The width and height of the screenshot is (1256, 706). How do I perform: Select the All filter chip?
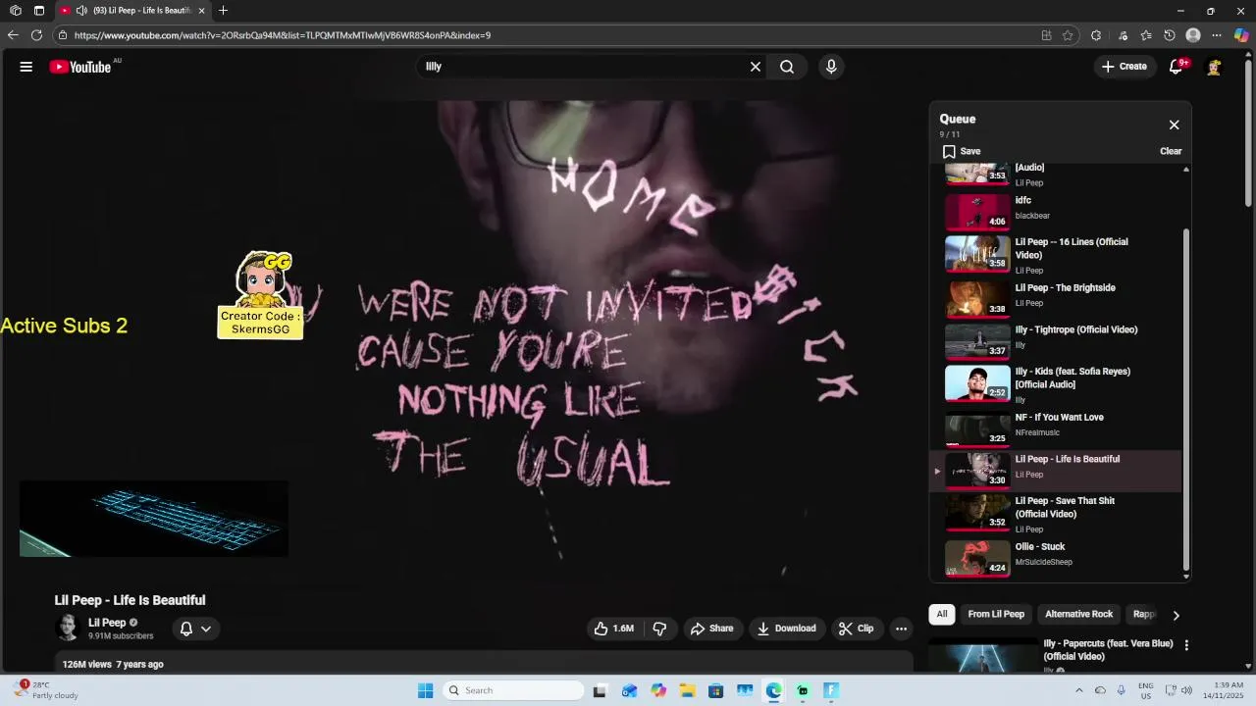click(942, 614)
